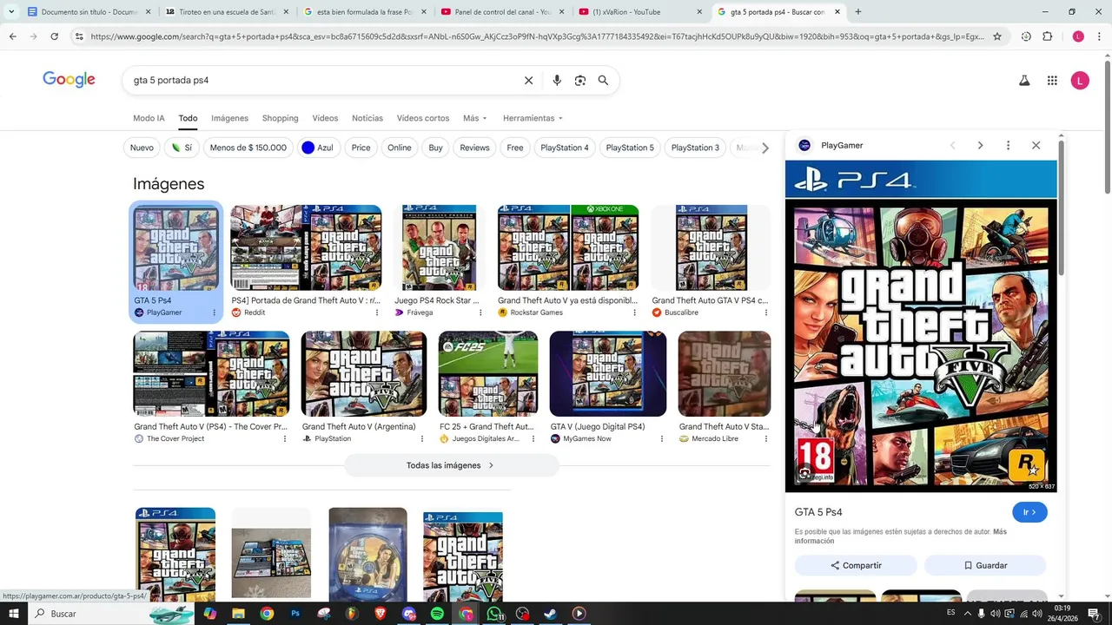This screenshot has width=1112, height=625.
Task: Open the Chrome extensions puzzle icon
Action: tap(1047, 36)
